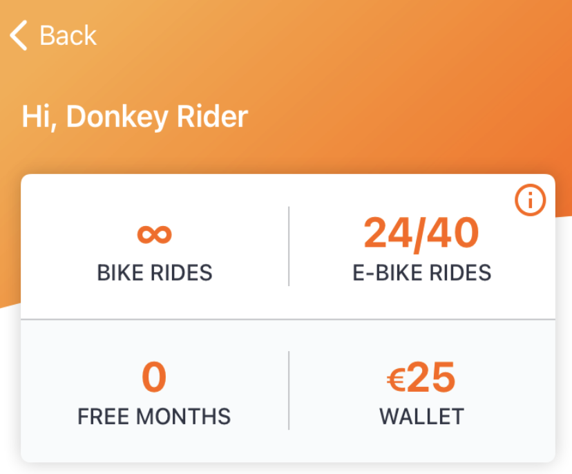Select the 24/40 e-bike rides counter

tap(421, 233)
